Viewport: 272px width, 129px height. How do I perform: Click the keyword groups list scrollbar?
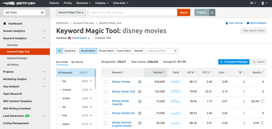coord(95,79)
